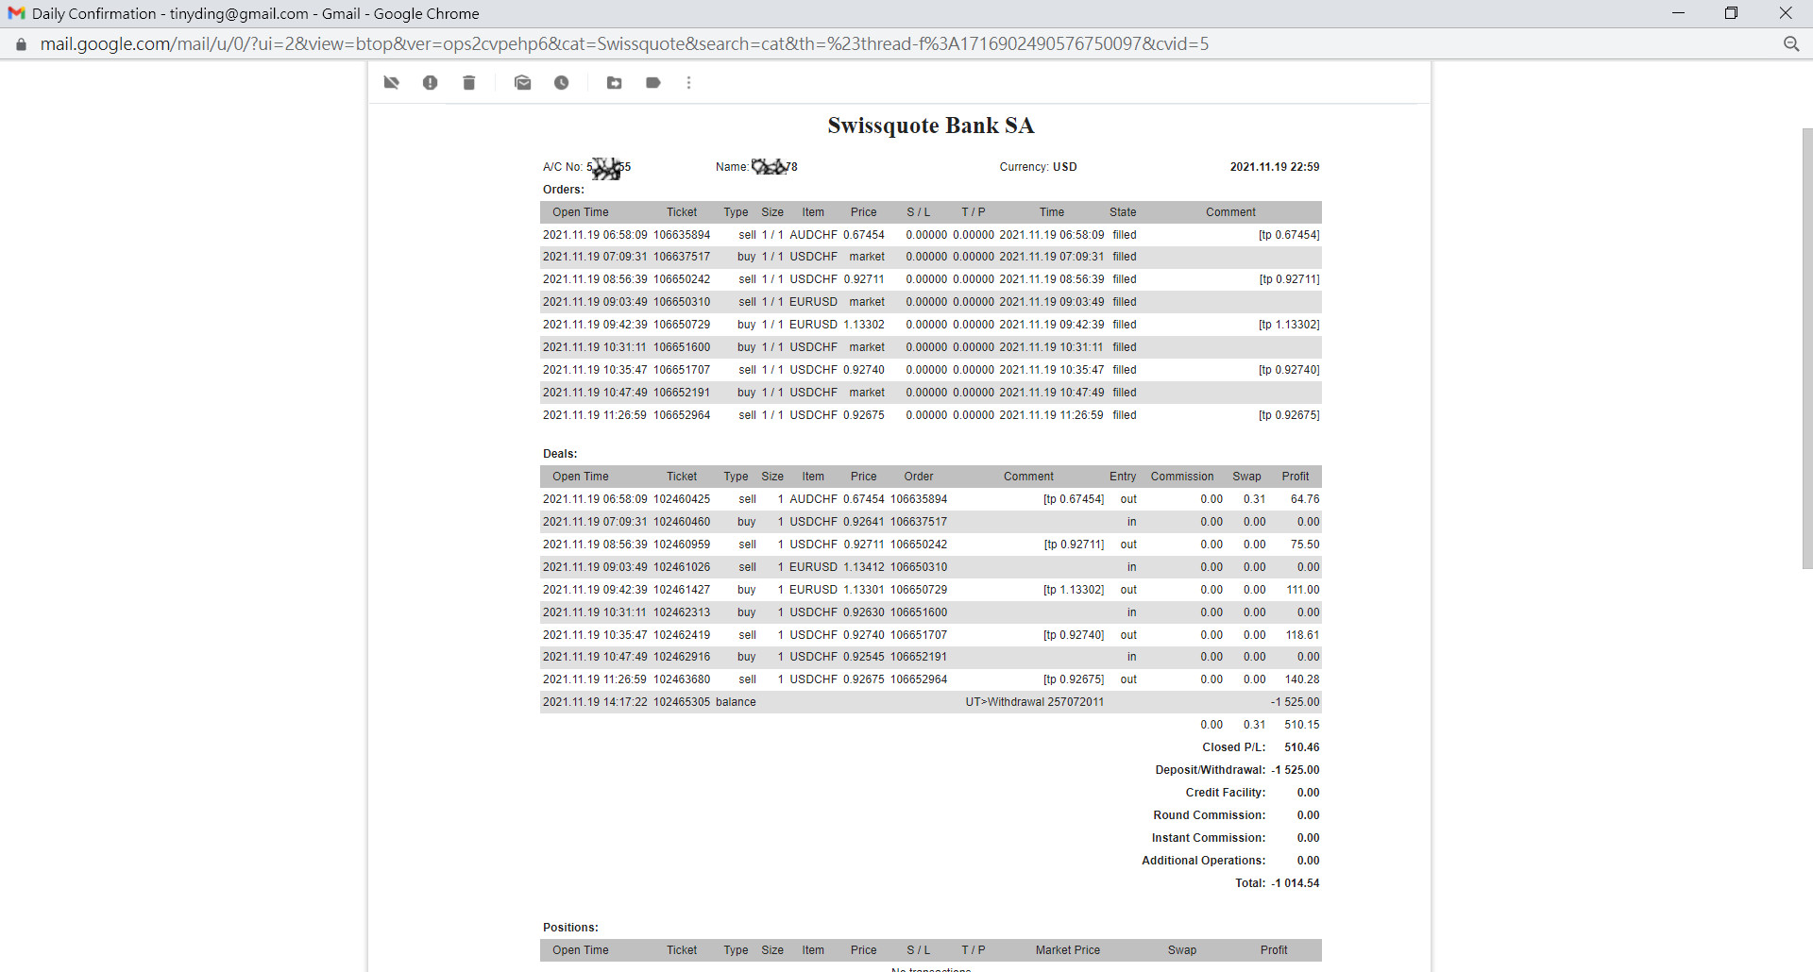Click the Name field in report header
Image resolution: width=1813 pixels, height=972 pixels.
click(x=756, y=167)
